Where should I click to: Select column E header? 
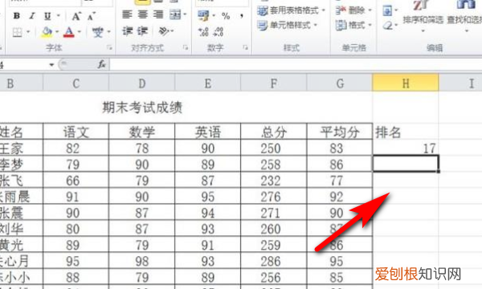click(208, 83)
